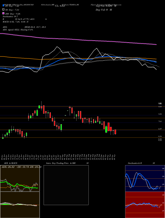Click the 8.24 price axis label
This screenshot has height=218, width=165.
point(160,114)
